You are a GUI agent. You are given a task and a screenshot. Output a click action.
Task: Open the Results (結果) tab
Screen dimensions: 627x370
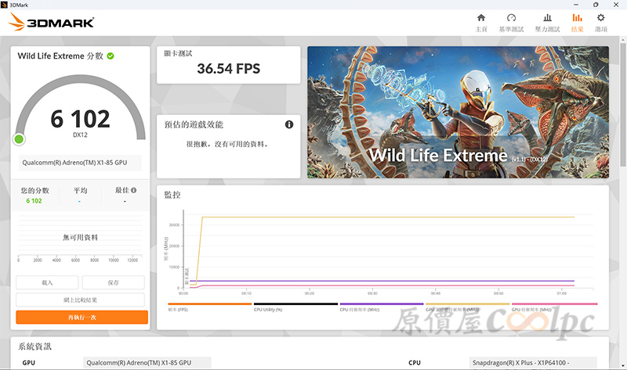point(577,23)
